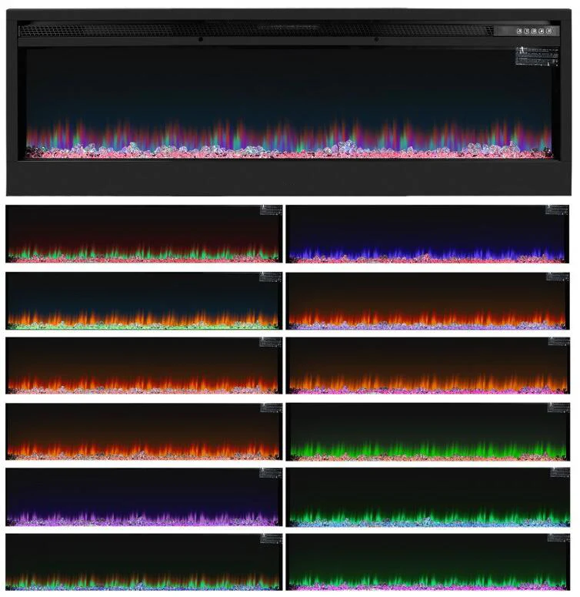Select the red-flame variant with lavender crystal embers
Screen dimensions: 580x597
(428, 300)
